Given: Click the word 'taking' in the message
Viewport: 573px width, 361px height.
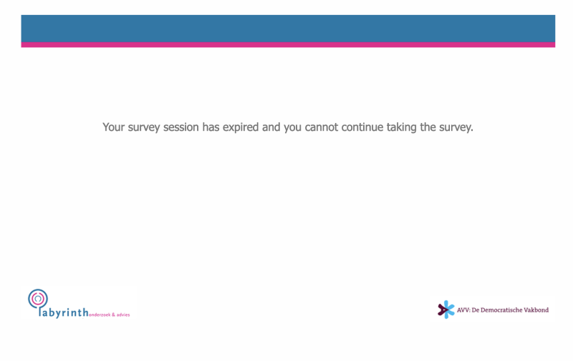Looking at the screenshot, I should 402,127.
